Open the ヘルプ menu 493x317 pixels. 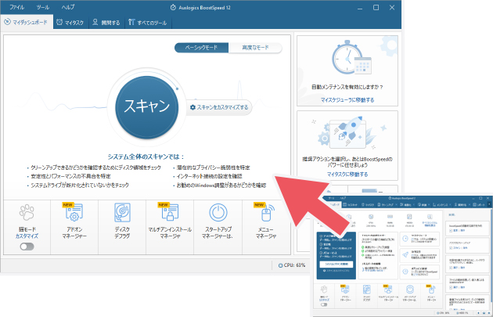pyautogui.click(x=69, y=6)
